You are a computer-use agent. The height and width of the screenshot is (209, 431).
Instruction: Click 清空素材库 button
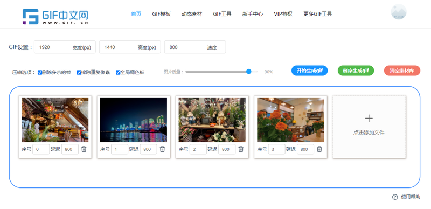coord(402,71)
